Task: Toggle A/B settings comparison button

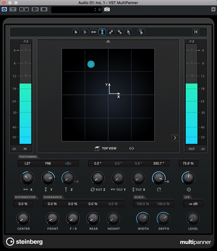Action: pyautogui.click(x=35, y=9)
